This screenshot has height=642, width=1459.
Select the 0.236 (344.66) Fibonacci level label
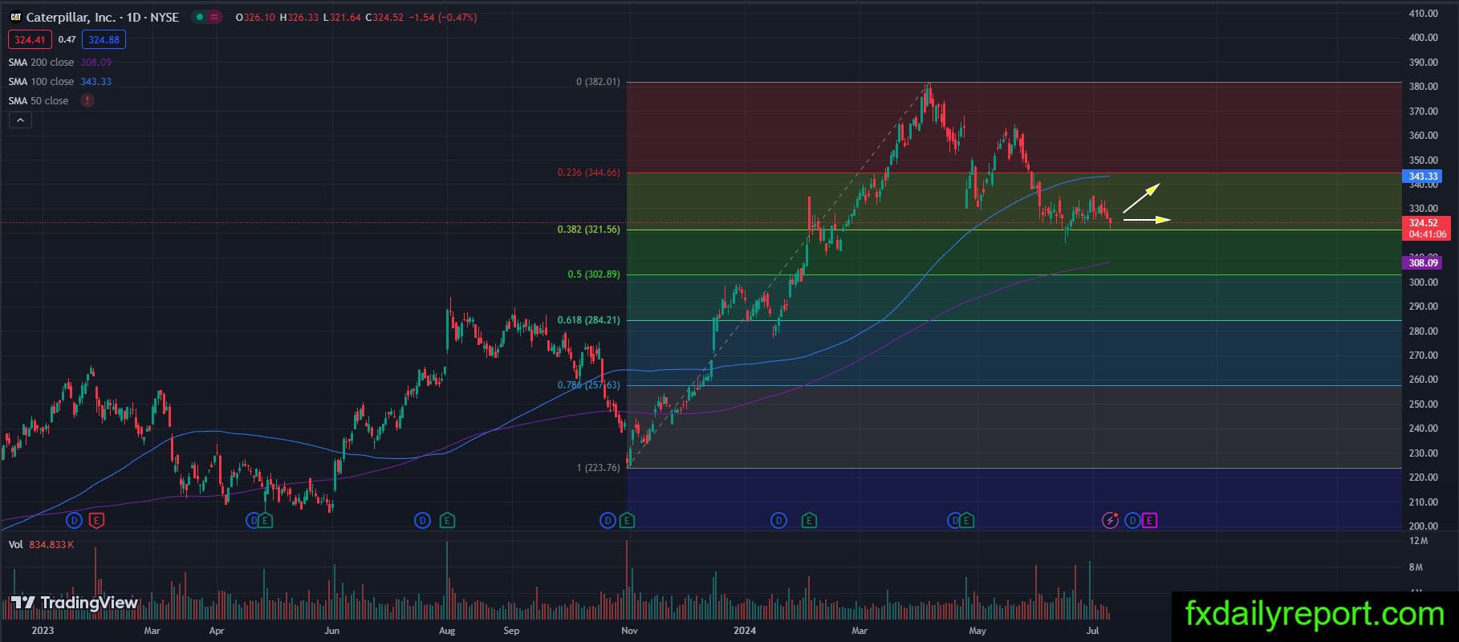coord(589,173)
